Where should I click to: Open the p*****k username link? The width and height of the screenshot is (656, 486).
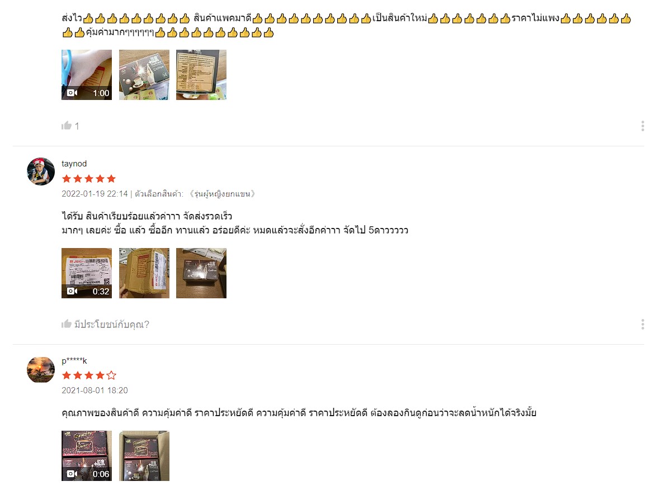click(74, 361)
